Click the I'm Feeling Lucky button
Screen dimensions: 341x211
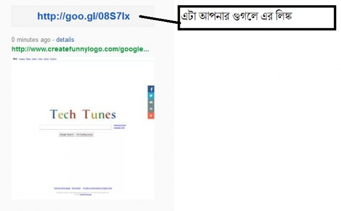point(85,135)
